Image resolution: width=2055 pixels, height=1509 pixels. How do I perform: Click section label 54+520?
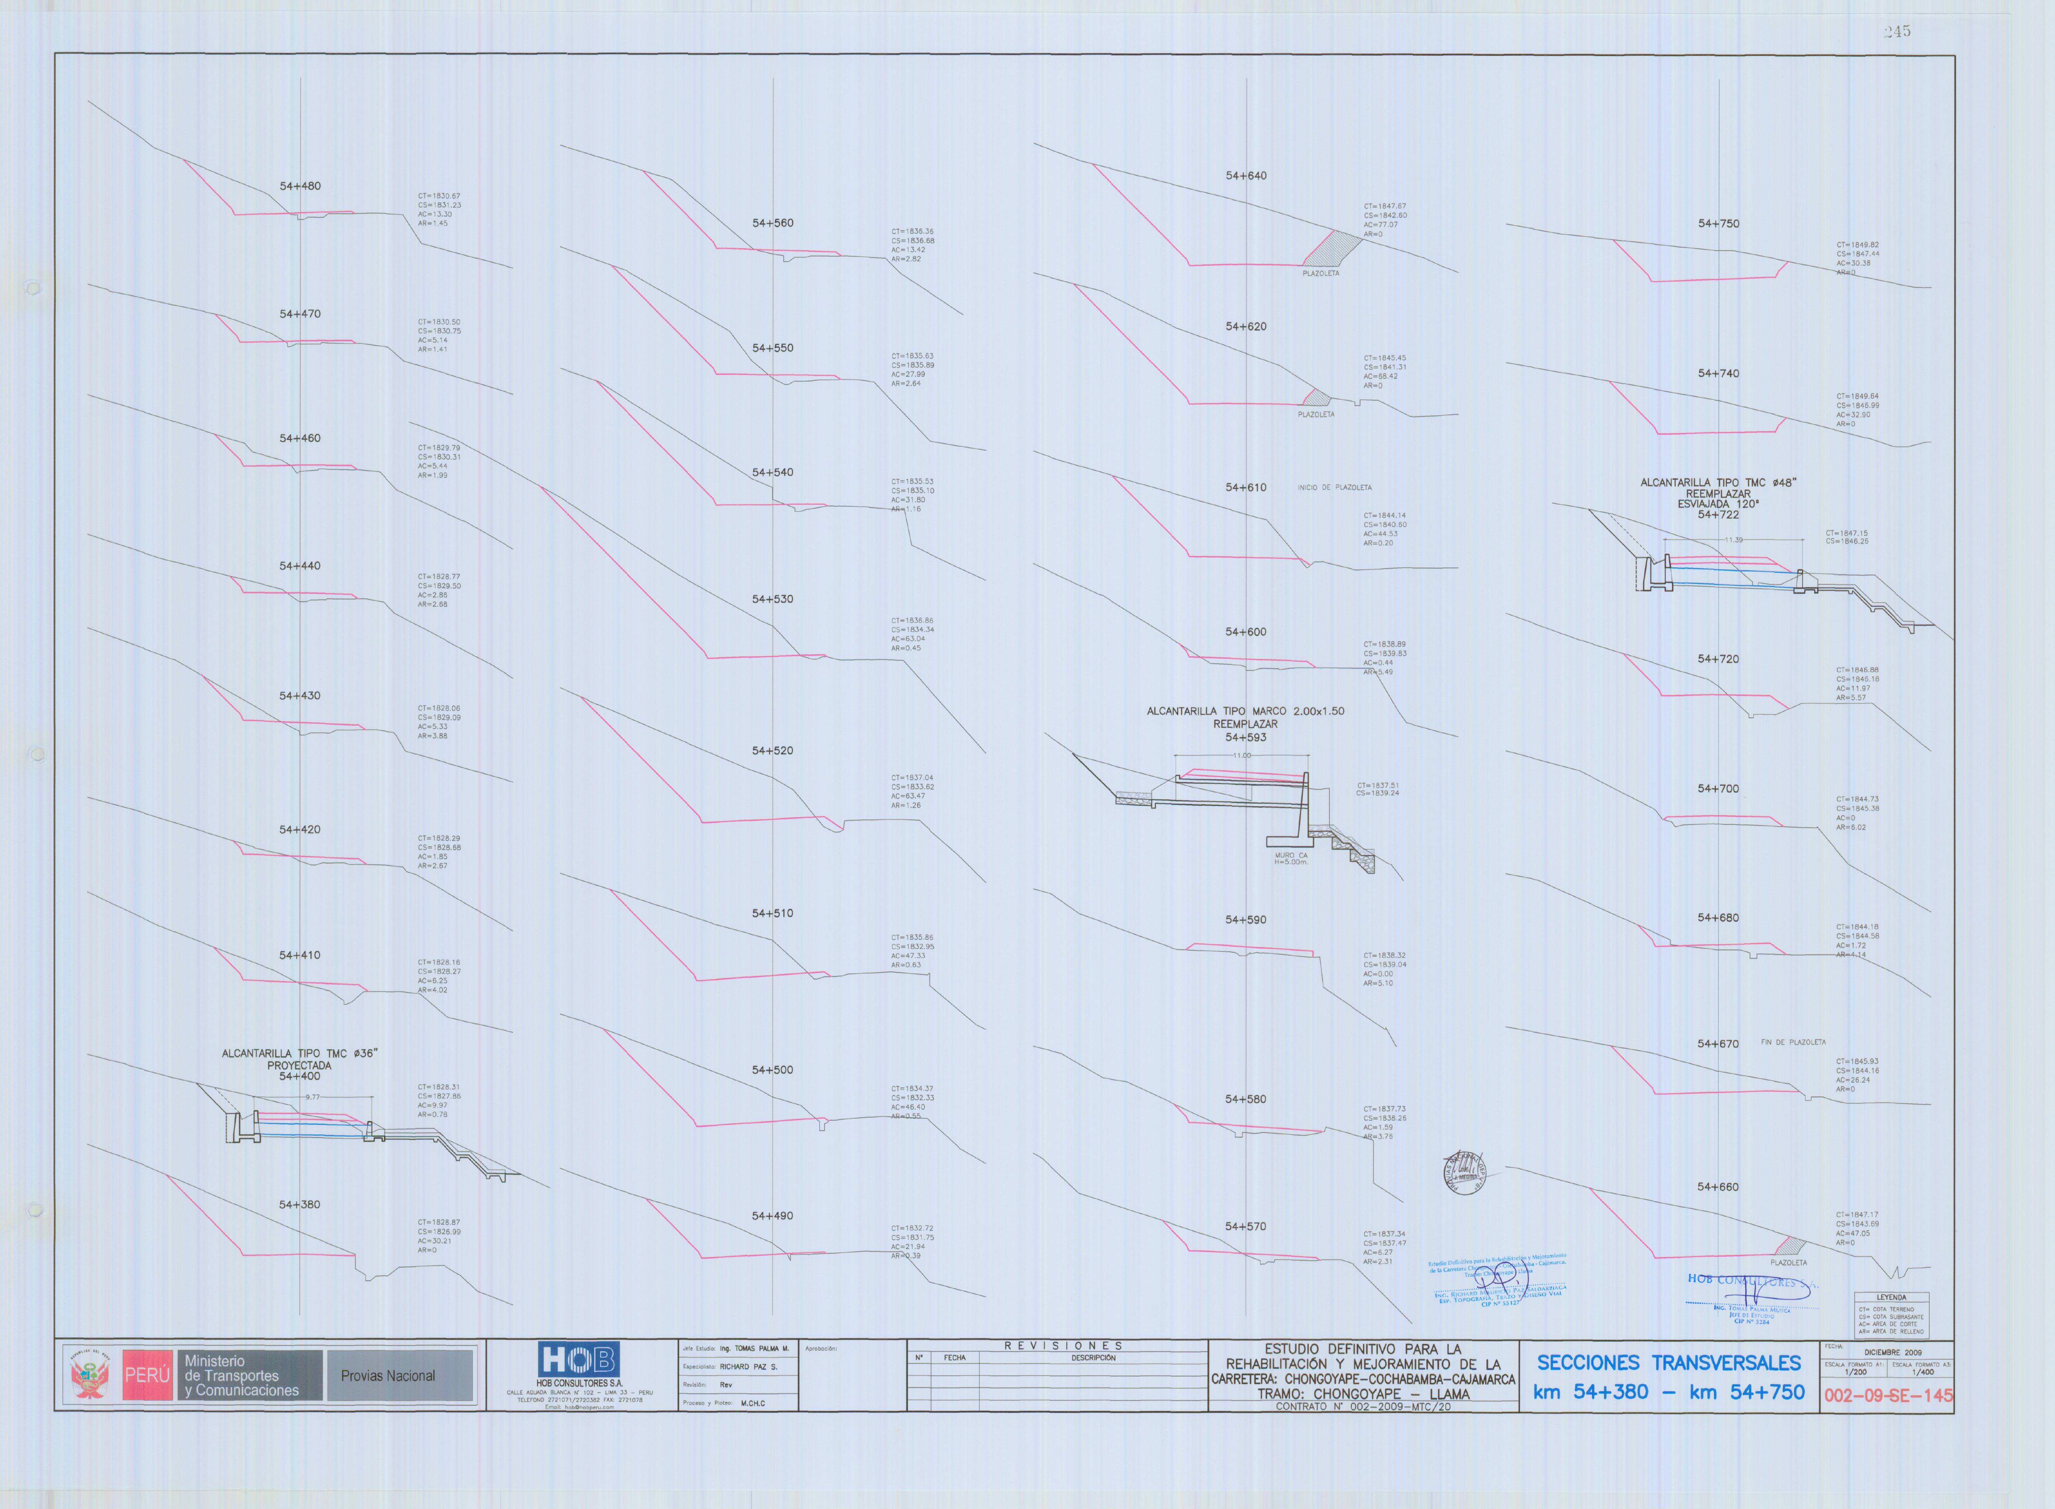click(773, 751)
